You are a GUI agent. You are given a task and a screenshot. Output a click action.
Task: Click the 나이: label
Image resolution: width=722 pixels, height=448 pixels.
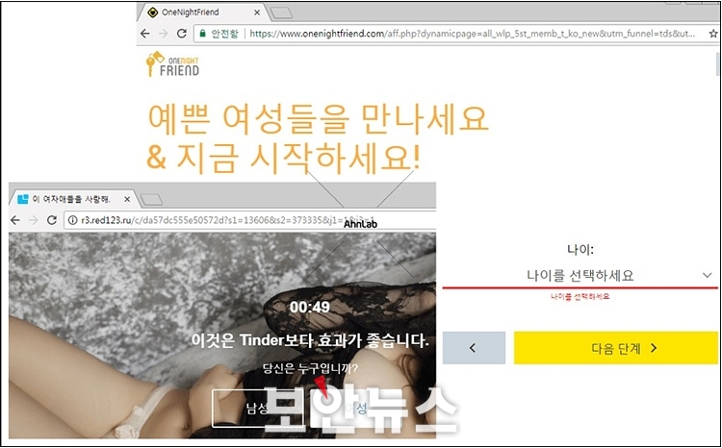[x=580, y=250]
